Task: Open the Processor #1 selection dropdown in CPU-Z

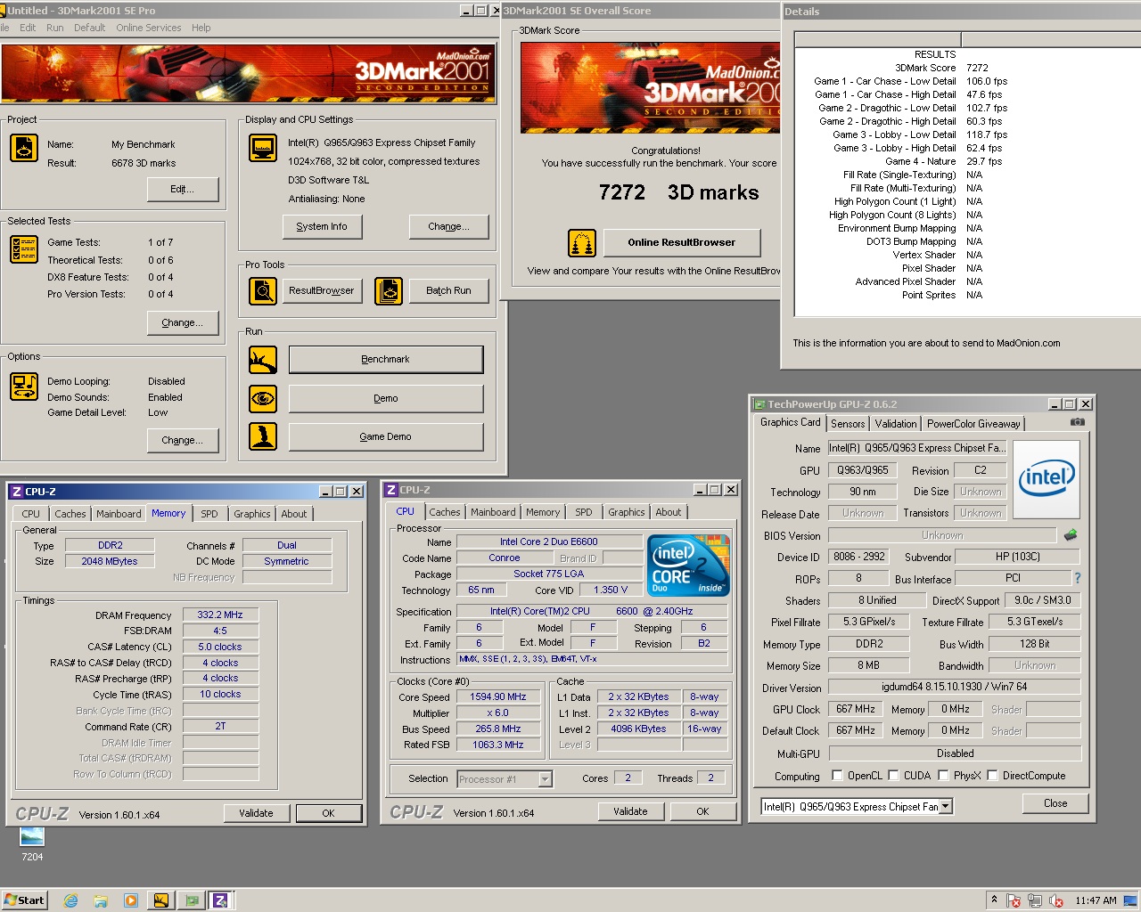Action: 546,779
